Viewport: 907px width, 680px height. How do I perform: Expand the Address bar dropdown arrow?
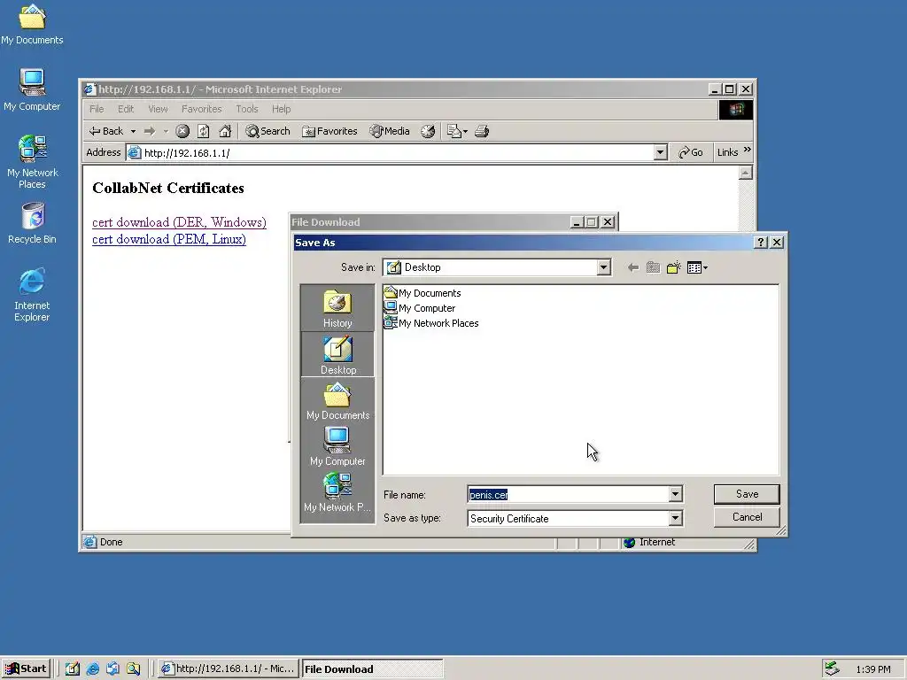pyautogui.click(x=660, y=152)
